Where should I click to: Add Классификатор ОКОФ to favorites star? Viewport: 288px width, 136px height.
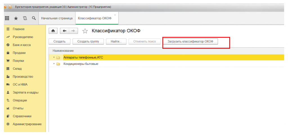click(85, 31)
